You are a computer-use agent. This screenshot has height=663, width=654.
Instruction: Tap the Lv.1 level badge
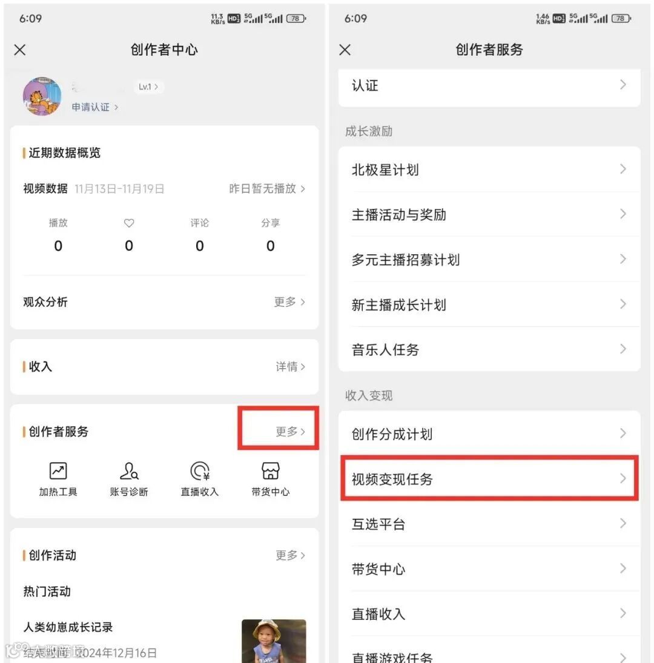coord(148,87)
